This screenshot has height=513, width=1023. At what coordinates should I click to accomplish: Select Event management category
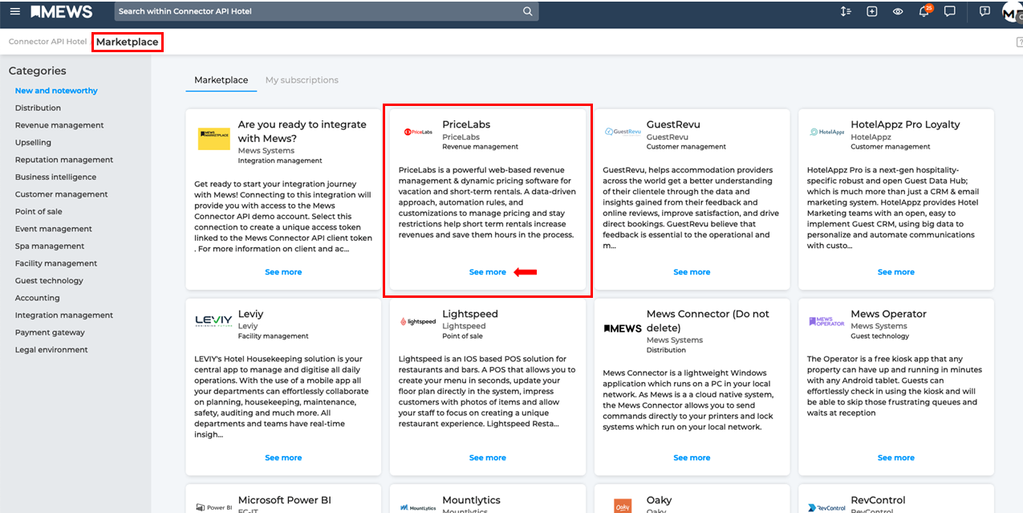pos(54,229)
